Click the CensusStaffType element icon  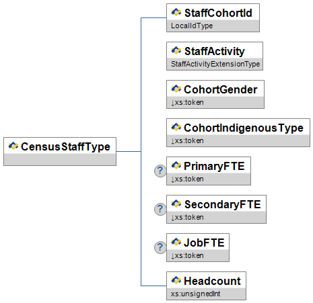click(x=13, y=146)
